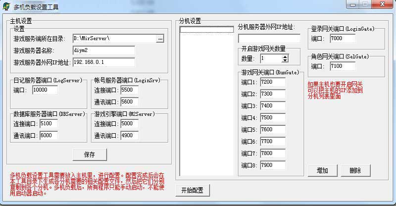Click RunGate 端口6 field 7700
Viewport: 396px width, 206px height.
(x=273, y=142)
